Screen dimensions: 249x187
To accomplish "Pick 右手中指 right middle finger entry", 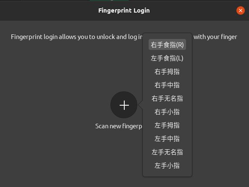I will point(167,85).
